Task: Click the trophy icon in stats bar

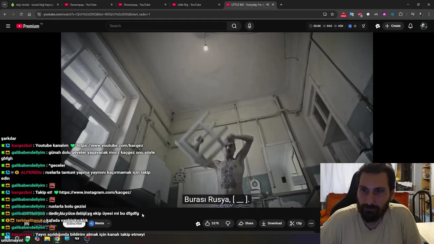Action: click(363, 26)
